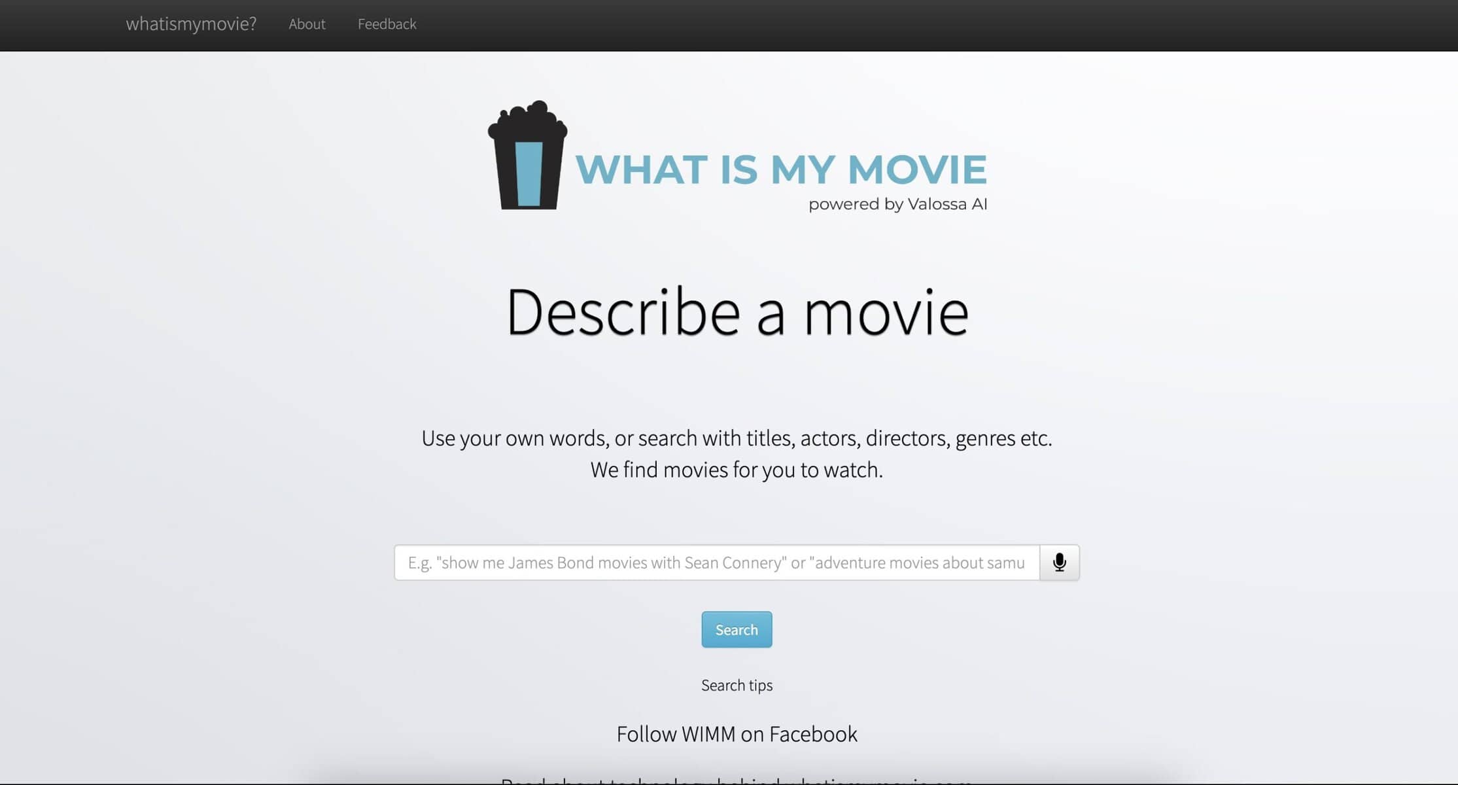This screenshot has height=785, width=1458.
Task: Open the About page
Action: pos(307,24)
